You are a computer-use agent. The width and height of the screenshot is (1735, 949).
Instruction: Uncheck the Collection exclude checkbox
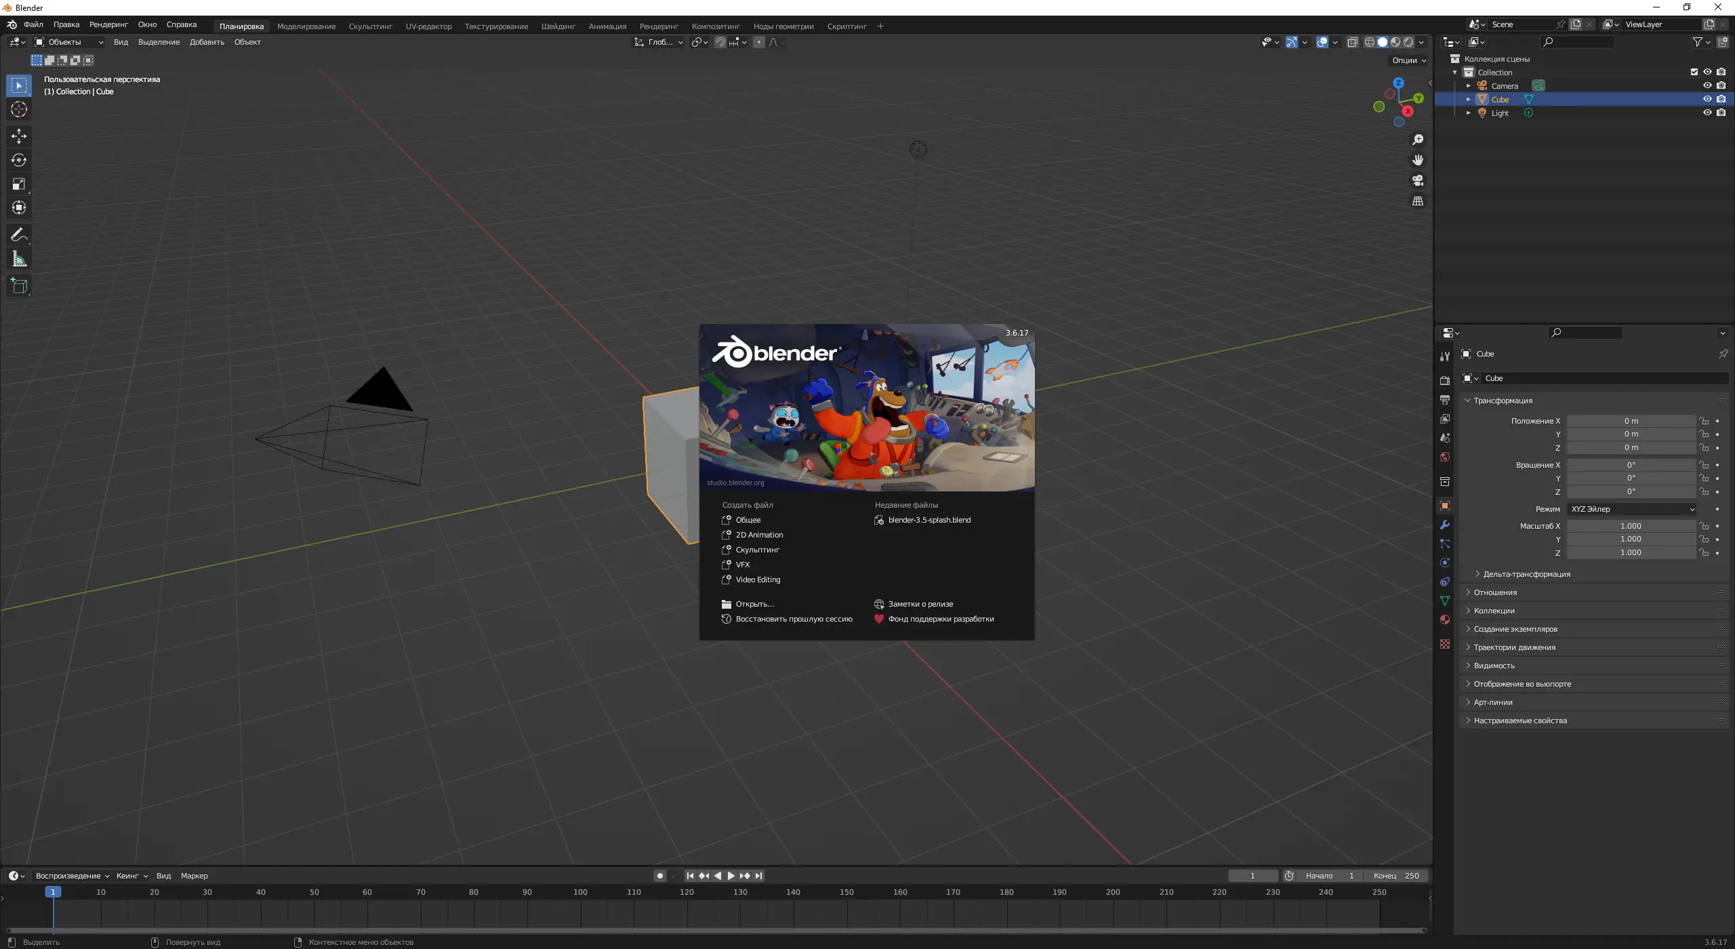coord(1694,72)
